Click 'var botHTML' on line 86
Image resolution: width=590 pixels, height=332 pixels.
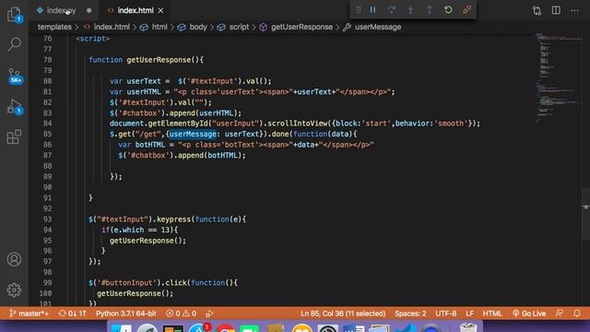pos(141,145)
